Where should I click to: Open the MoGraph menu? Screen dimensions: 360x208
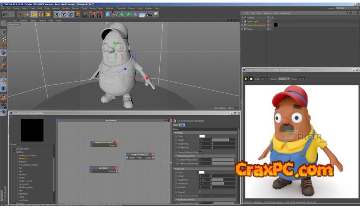[x=110, y=8]
